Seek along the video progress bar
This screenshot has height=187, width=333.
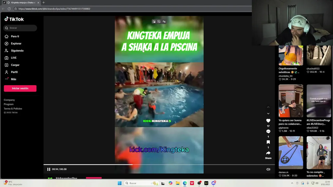[x=159, y=164]
